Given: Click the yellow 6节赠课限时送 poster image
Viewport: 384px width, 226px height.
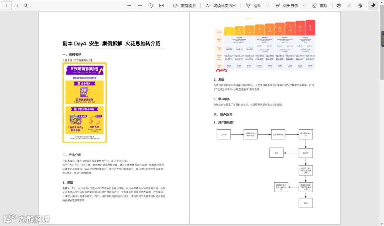Looking at the screenshot, I should click(85, 102).
